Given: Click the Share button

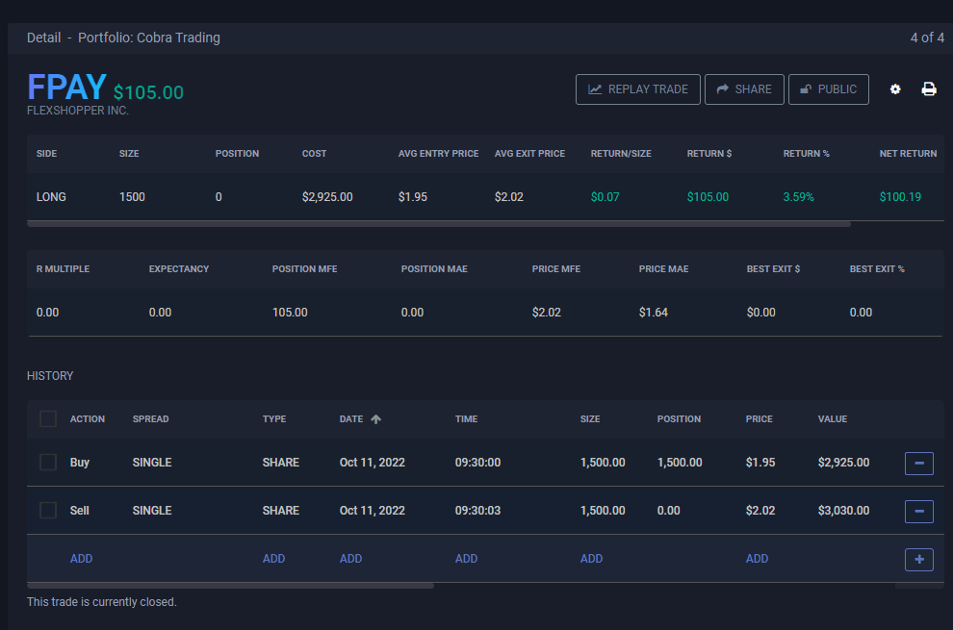Looking at the screenshot, I should (744, 89).
